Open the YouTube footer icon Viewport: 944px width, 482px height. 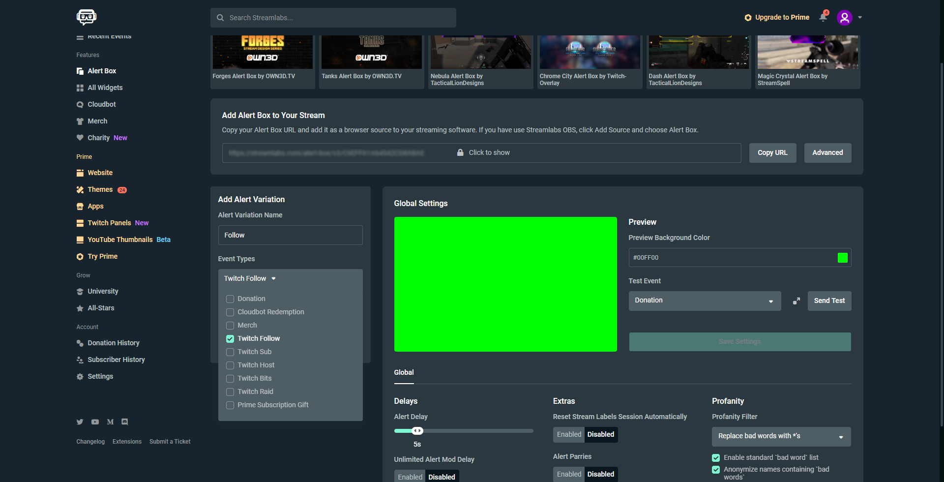tap(95, 422)
